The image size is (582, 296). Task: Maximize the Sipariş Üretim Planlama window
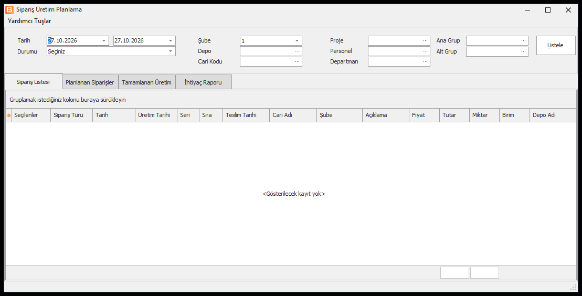pos(548,10)
